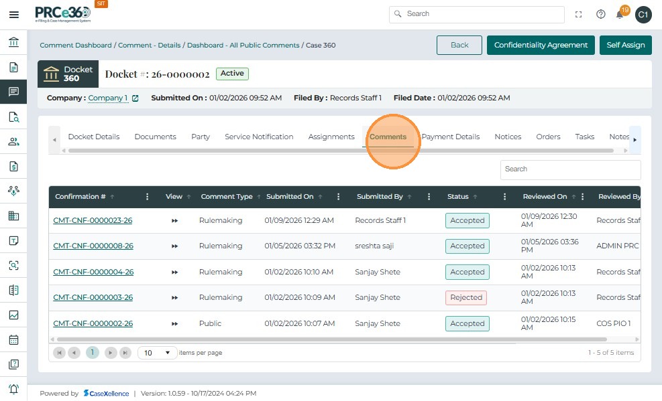Open the users group sidebar icon
The width and height of the screenshot is (662, 401).
(13, 141)
